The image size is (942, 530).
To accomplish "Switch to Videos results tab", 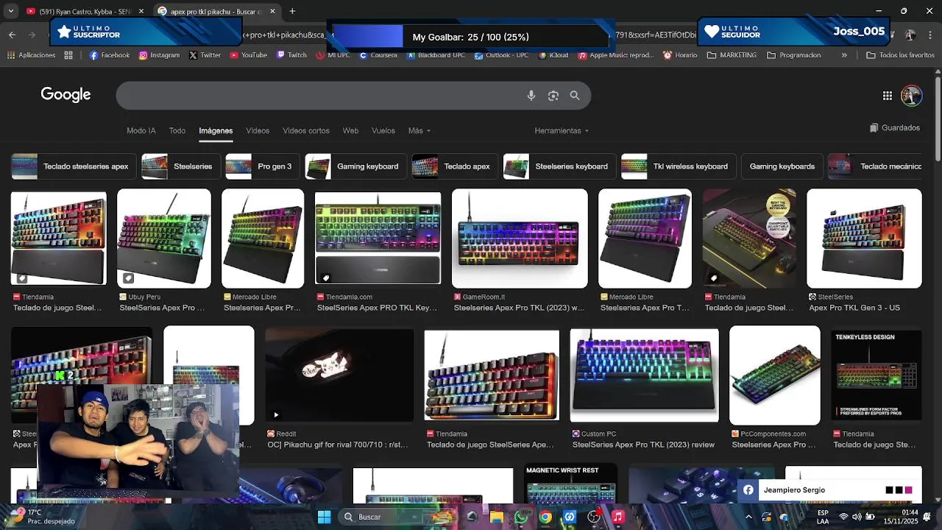I will pos(258,130).
